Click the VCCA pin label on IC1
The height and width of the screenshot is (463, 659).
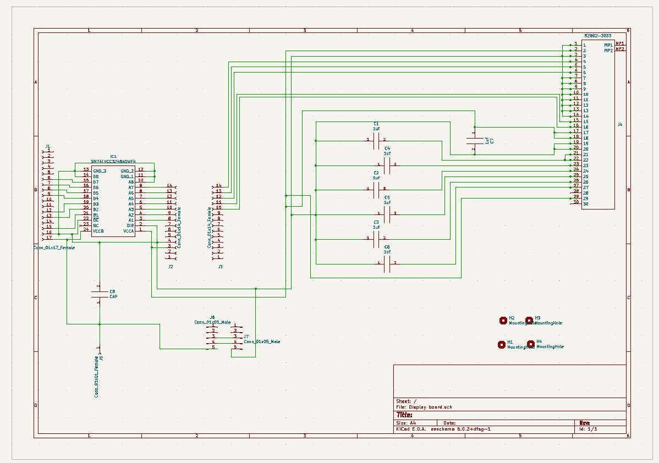tap(129, 231)
